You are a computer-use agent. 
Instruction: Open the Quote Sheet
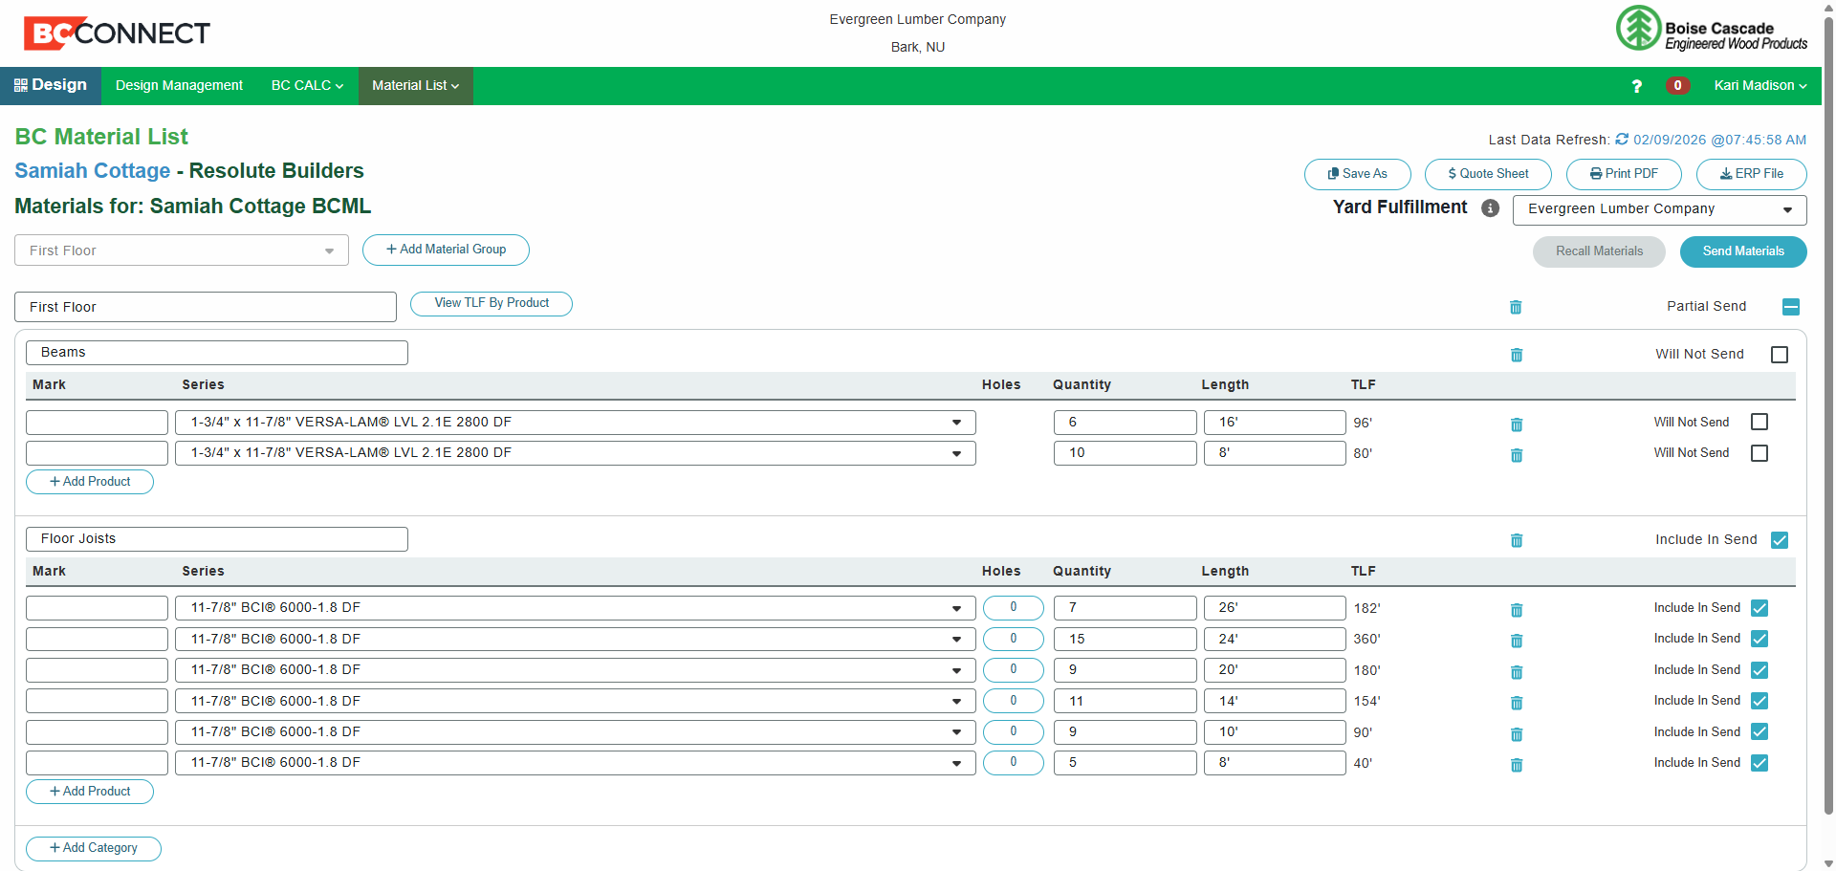click(x=1488, y=174)
